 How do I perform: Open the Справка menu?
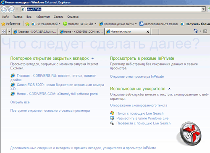click(73, 17)
